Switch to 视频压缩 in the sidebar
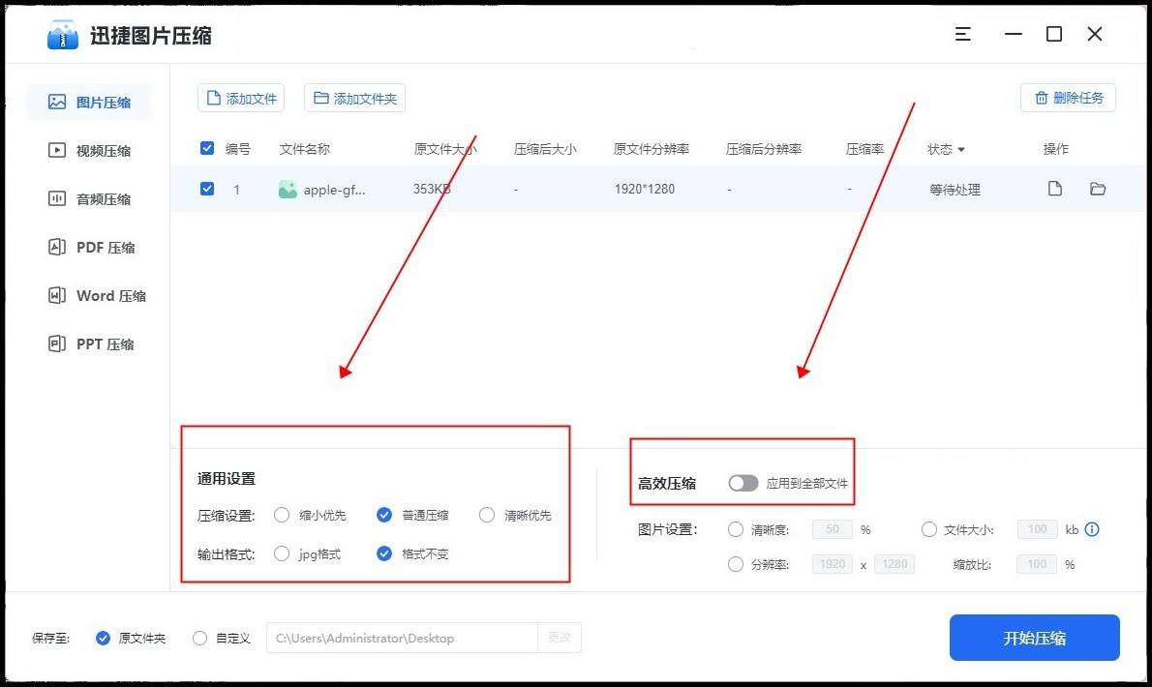The image size is (1152, 687). (x=89, y=151)
